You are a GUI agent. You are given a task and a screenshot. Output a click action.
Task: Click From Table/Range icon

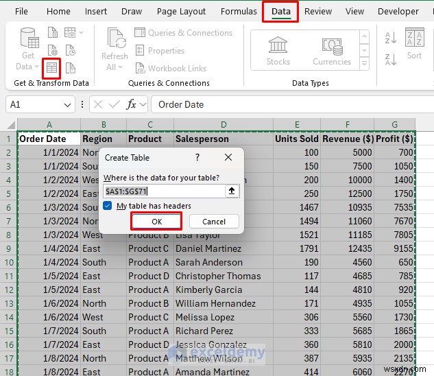click(x=51, y=68)
